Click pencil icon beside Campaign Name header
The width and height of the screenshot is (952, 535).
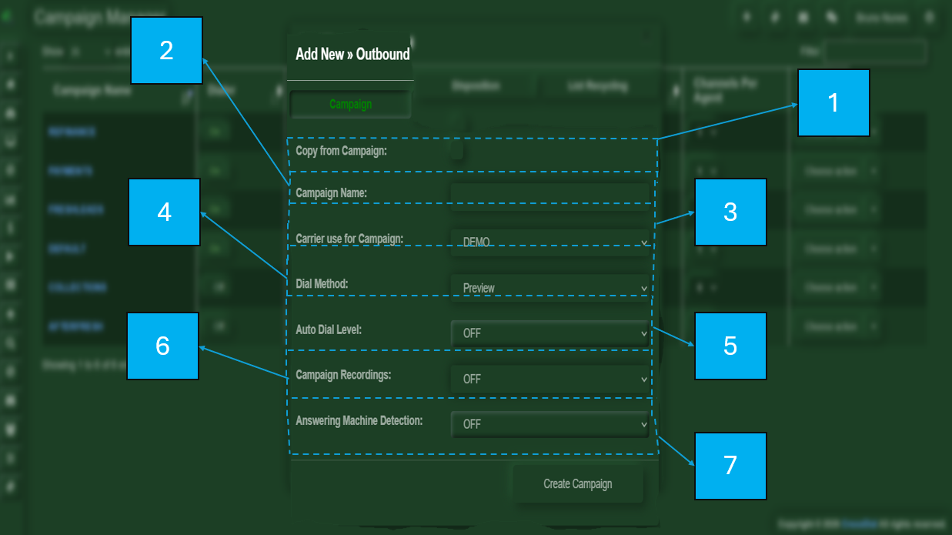[x=187, y=97]
